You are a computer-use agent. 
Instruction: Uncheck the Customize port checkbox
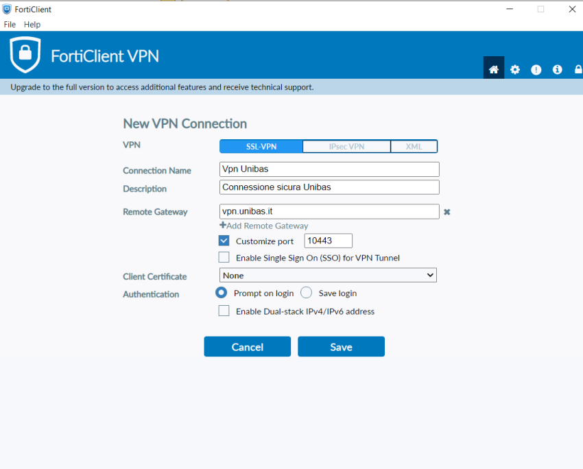(x=224, y=241)
